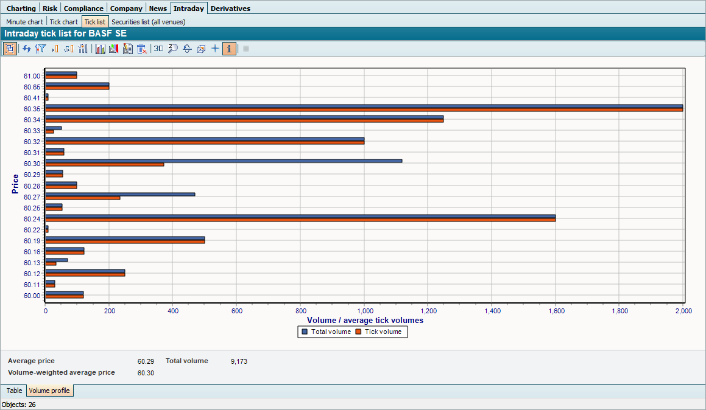Switch to the Table tab at bottom
Viewport: 706px width, 410px height.
click(14, 391)
